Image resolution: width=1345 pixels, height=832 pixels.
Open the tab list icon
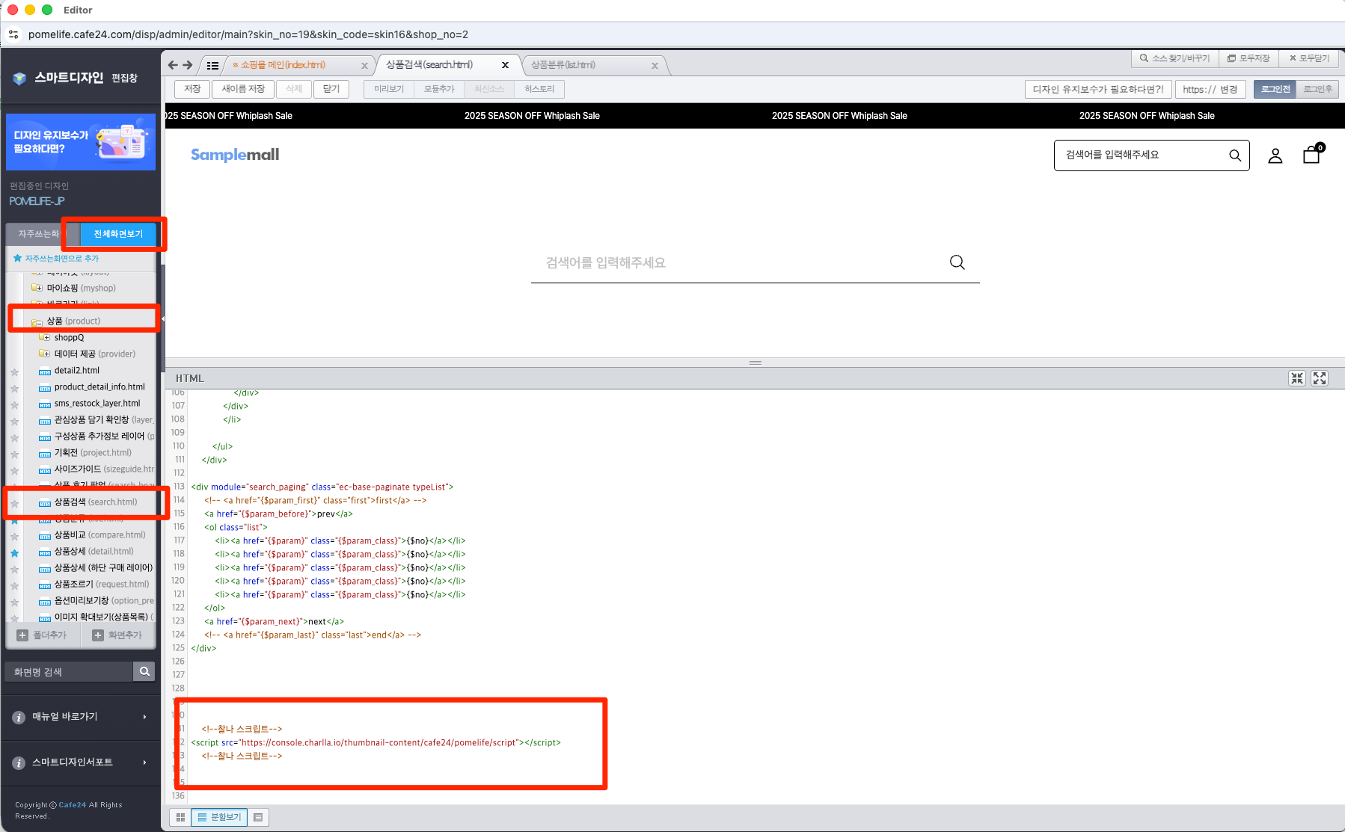(212, 66)
